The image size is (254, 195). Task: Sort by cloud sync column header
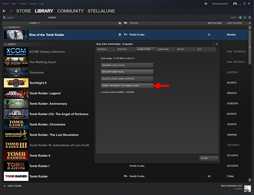click(x=125, y=23)
